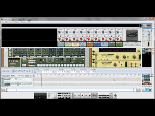Select the Razor tool in sequencer toolbar
The image size is (155, 116).
pos(22,71)
